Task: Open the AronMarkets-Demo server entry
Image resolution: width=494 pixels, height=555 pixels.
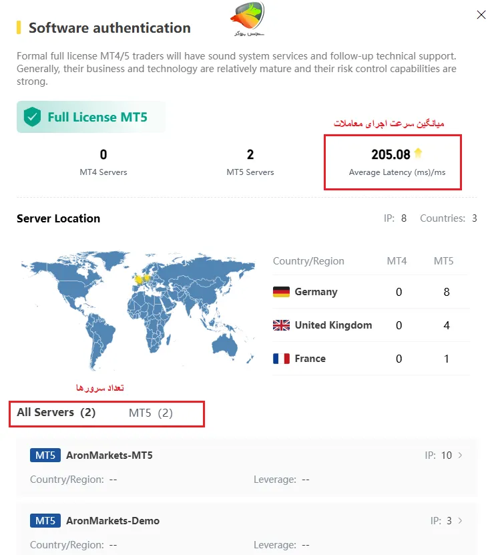Action: point(113,520)
